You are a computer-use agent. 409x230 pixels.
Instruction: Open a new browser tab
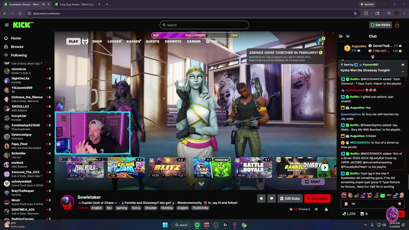coord(107,4)
